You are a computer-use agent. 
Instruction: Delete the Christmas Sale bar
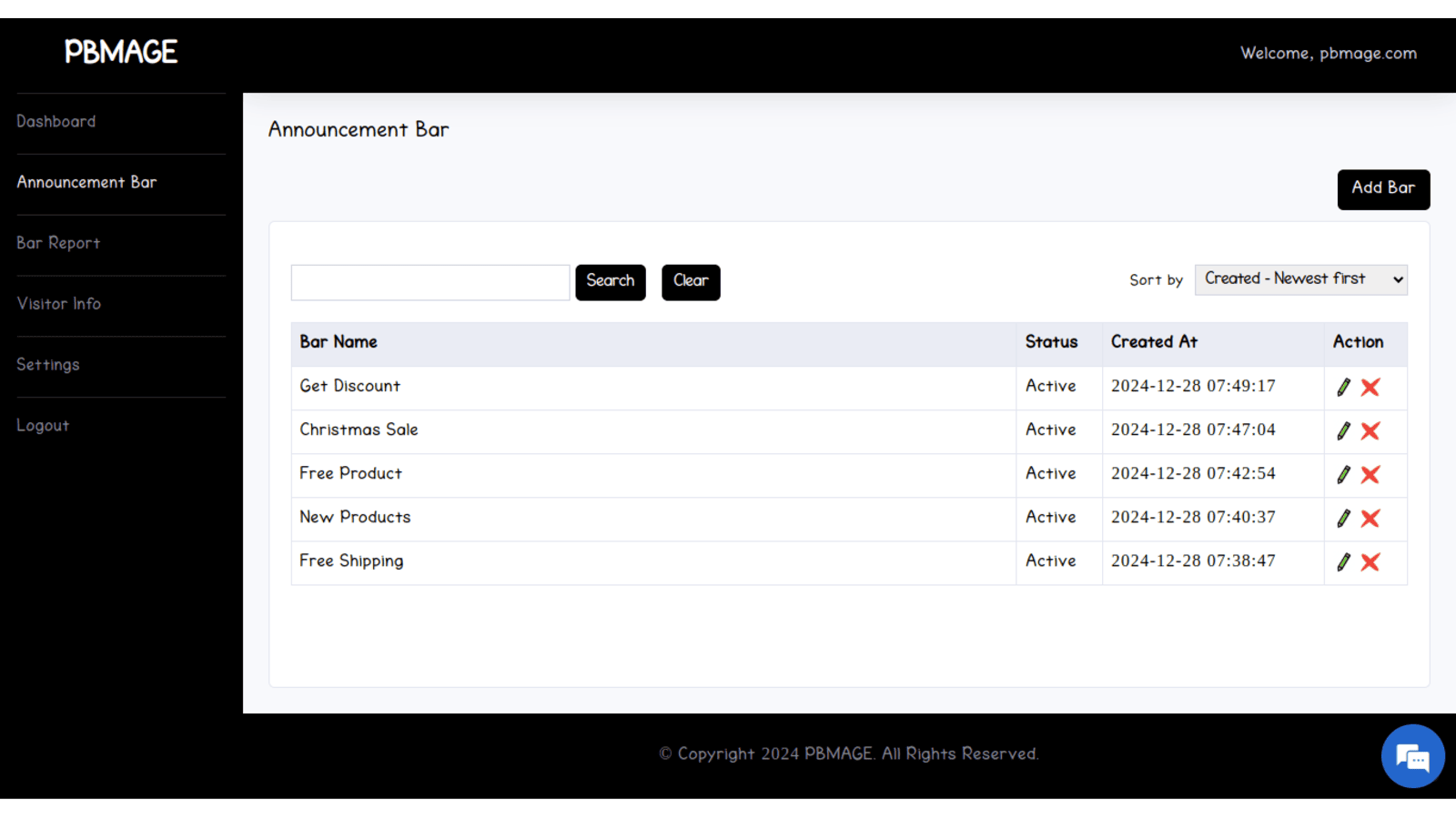pyautogui.click(x=1370, y=430)
